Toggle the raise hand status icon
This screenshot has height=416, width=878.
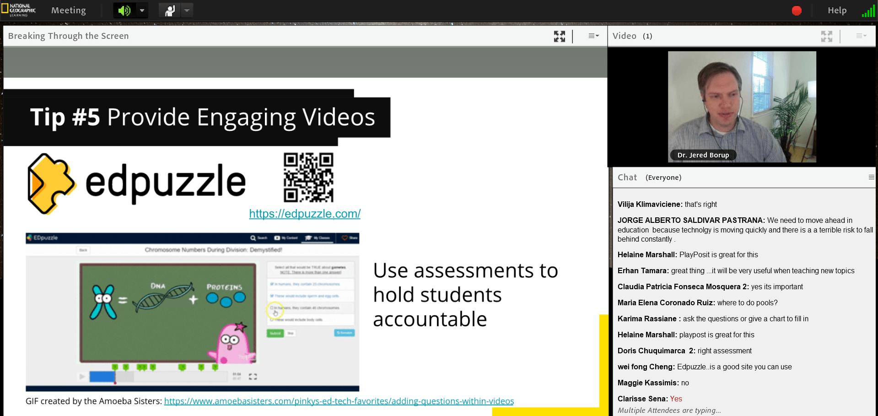pos(170,10)
